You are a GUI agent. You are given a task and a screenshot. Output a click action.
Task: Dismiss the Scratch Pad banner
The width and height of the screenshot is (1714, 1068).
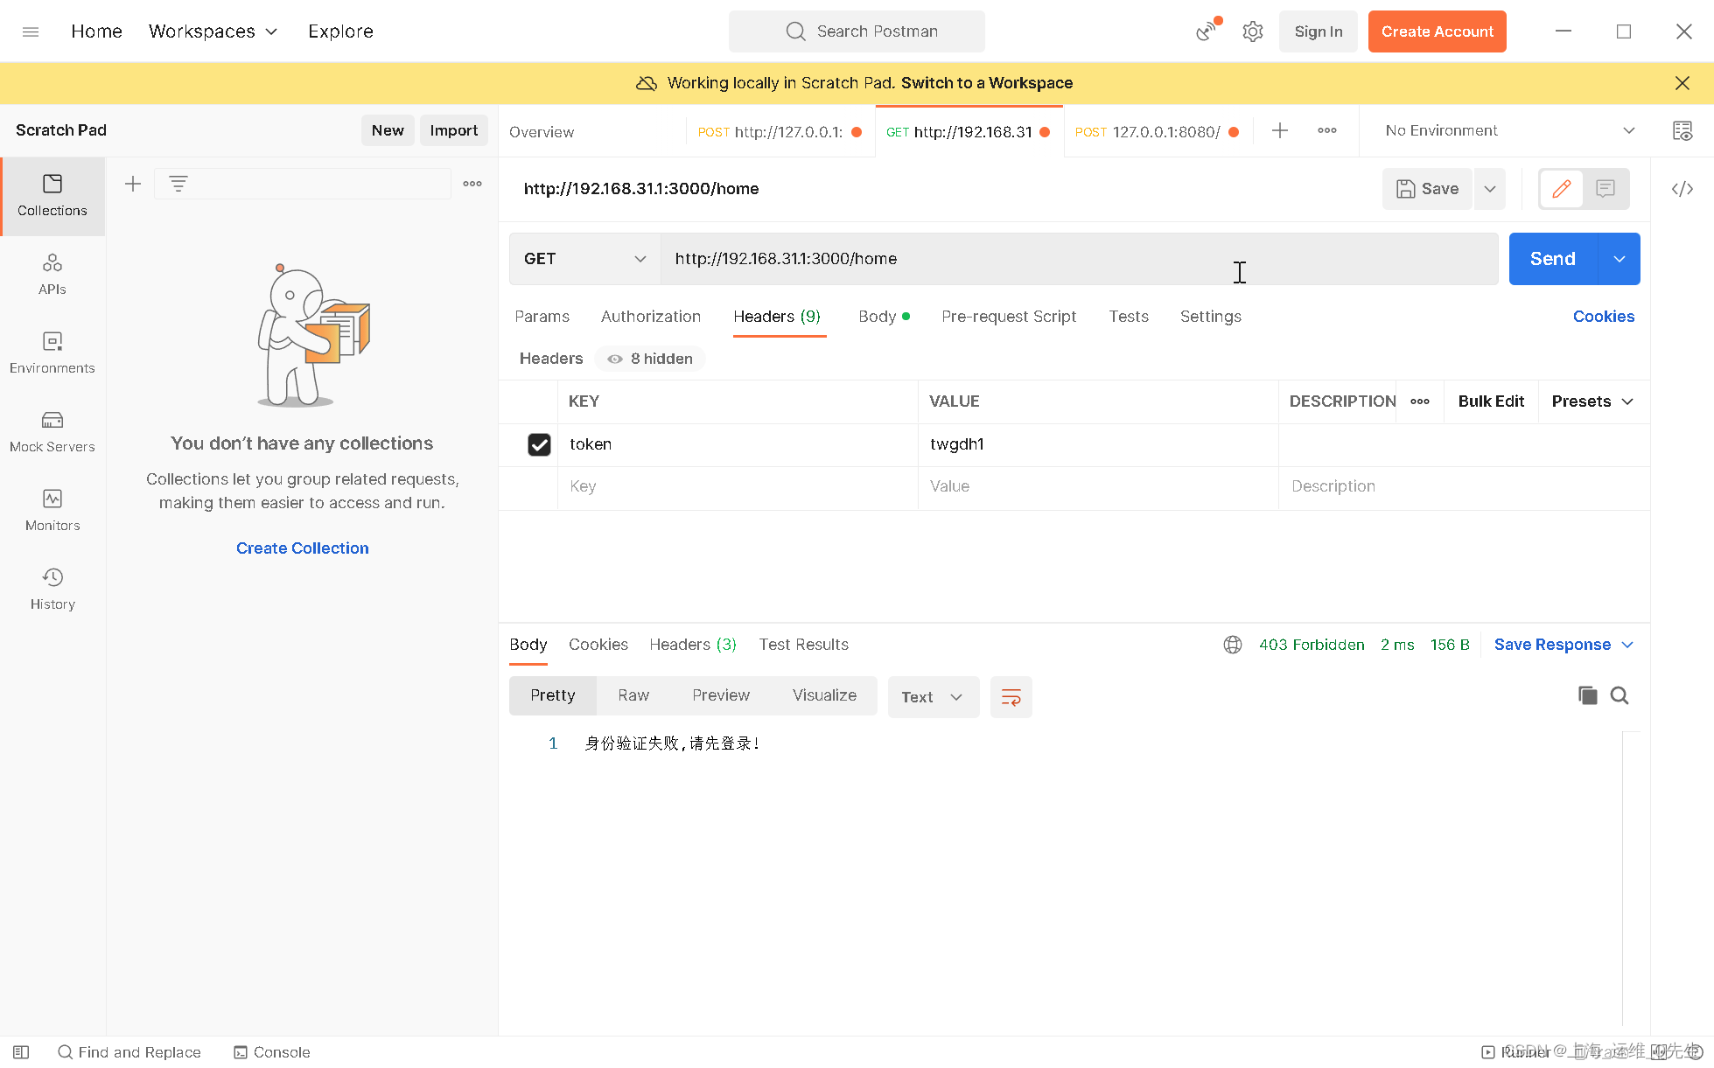(1682, 83)
